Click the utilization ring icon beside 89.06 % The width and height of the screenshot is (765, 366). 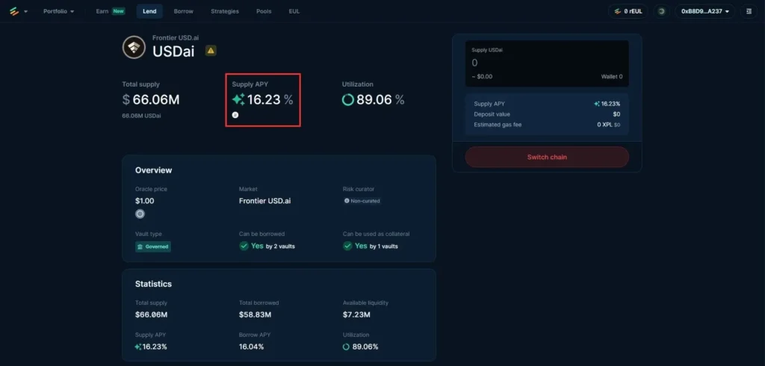pos(348,99)
